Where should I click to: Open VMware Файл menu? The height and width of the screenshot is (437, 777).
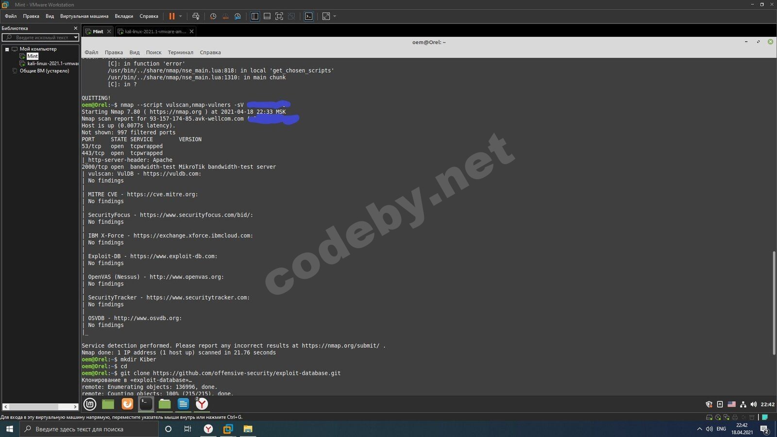(x=11, y=16)
